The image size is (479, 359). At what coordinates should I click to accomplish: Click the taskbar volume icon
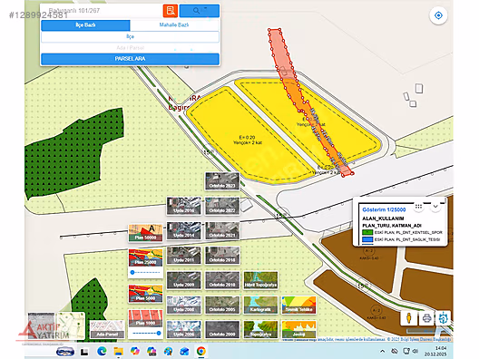(x=415, y=351)
